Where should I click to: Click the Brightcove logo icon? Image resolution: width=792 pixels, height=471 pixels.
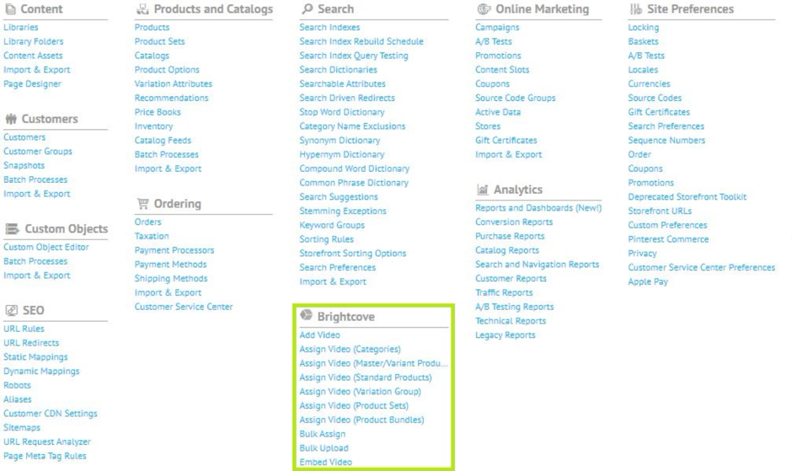click(307, 317)
